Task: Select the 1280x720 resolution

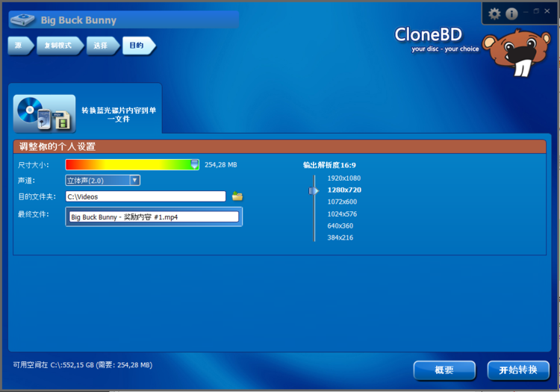Action: 344,190
